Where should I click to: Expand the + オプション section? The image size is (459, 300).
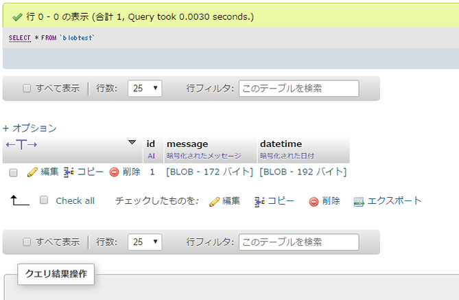tap(30, 128)
